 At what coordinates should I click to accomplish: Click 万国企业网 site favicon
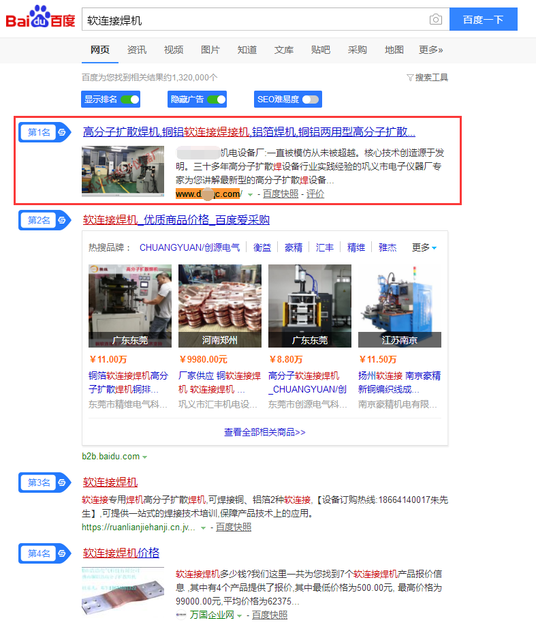pyautogui.click(x=181, y=615)
